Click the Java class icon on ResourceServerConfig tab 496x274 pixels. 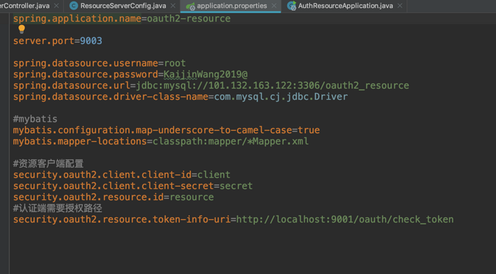click(x=73, y=5)
